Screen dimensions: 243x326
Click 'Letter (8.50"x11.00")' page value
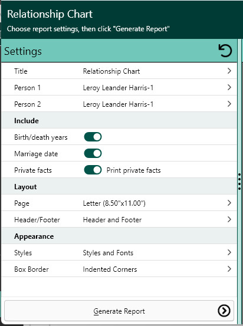pos(114,203)
